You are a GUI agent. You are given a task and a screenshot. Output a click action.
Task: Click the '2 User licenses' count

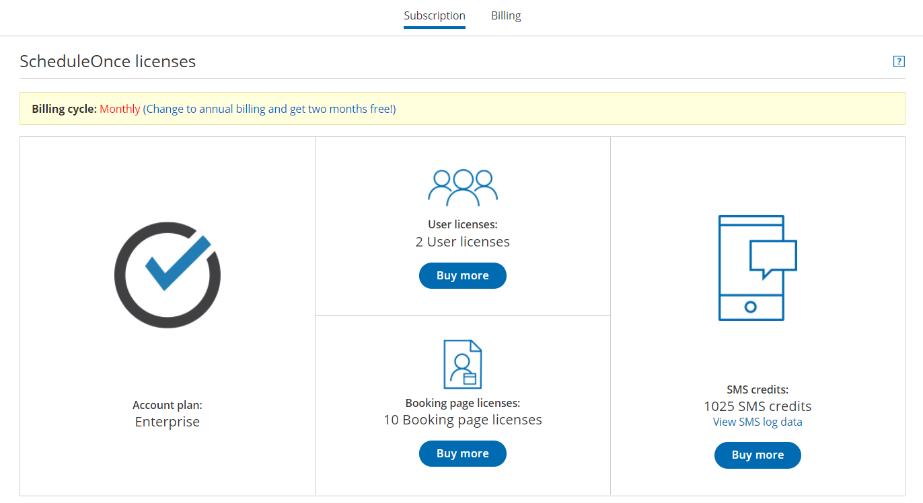coord(463,242)
